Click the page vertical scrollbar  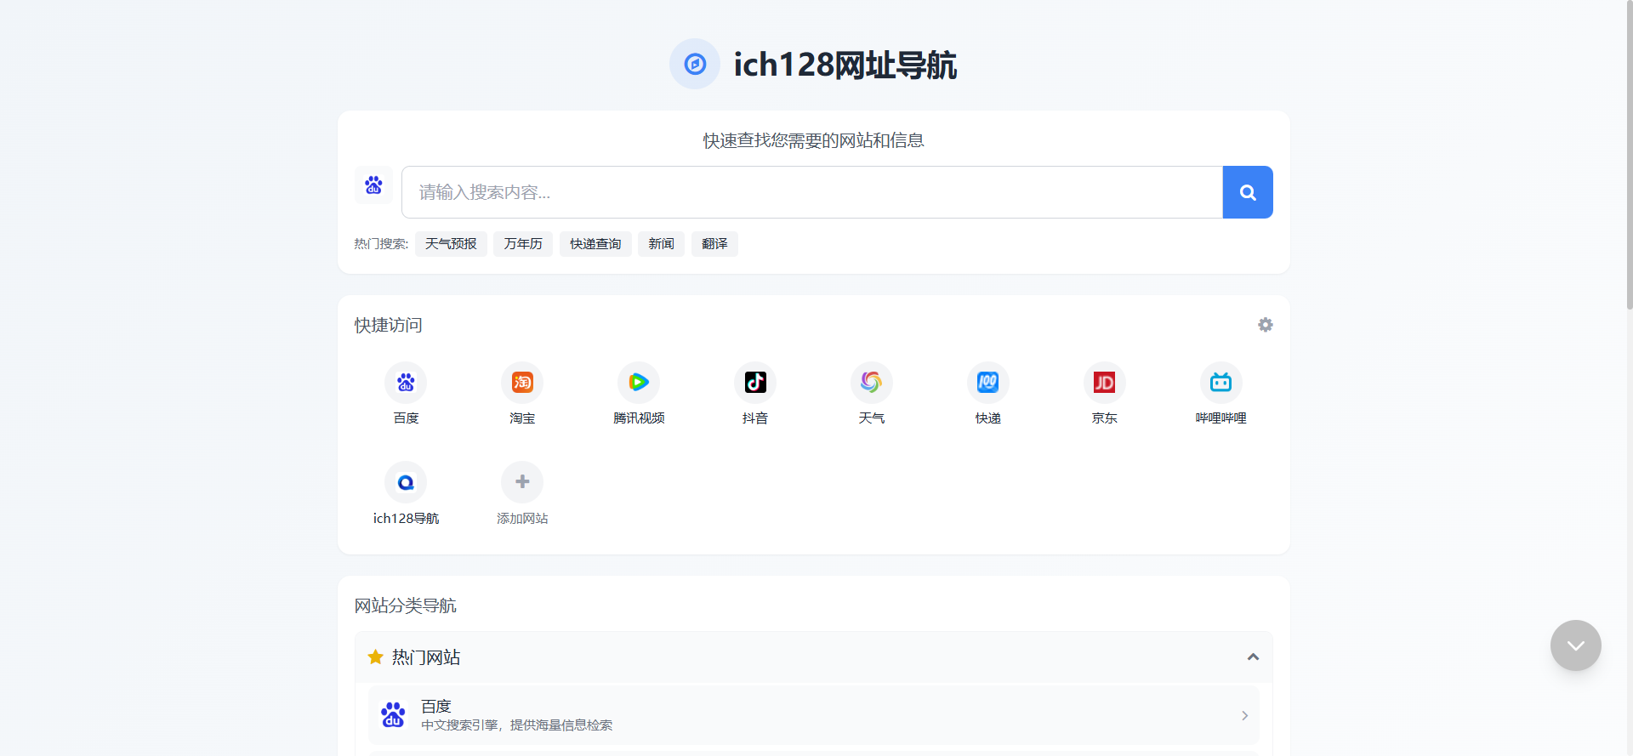coord(1629,153)
